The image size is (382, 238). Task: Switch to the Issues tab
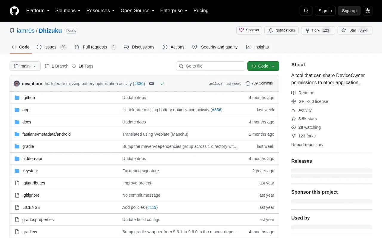click(52, 47)
